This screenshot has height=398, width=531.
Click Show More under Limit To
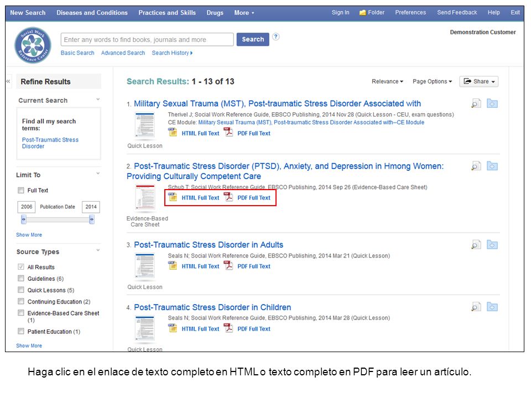pos(29,234)
